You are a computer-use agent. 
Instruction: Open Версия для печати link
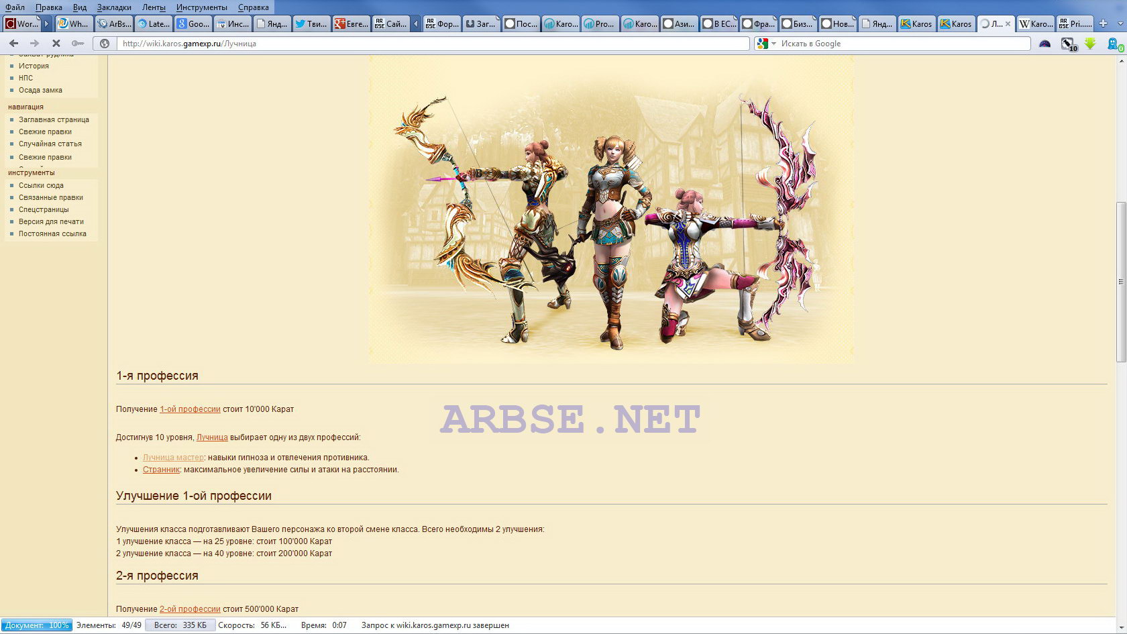click(x=51, y=221)
